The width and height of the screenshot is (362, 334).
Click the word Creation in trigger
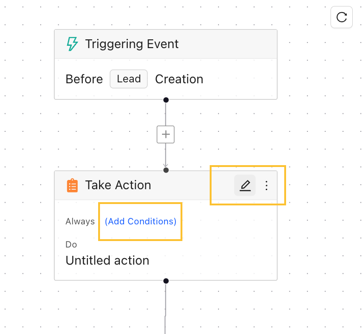[x=179, y=79]
